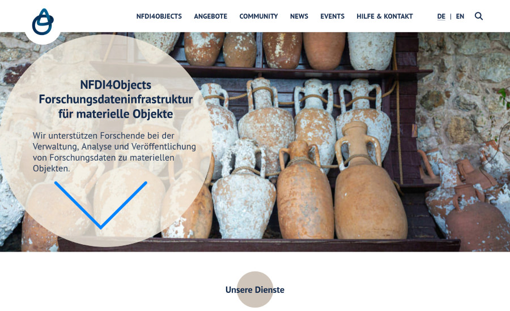Open the search magnifier icon
This screenshot has width=510, height=311.
[x=478, y=16]
